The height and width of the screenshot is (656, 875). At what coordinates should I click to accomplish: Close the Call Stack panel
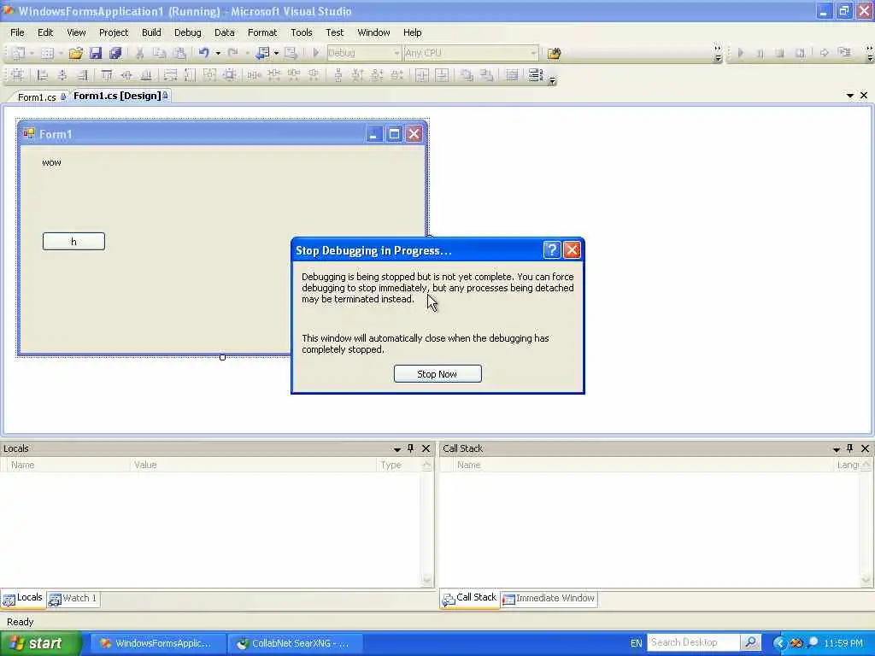click(865, 448)
